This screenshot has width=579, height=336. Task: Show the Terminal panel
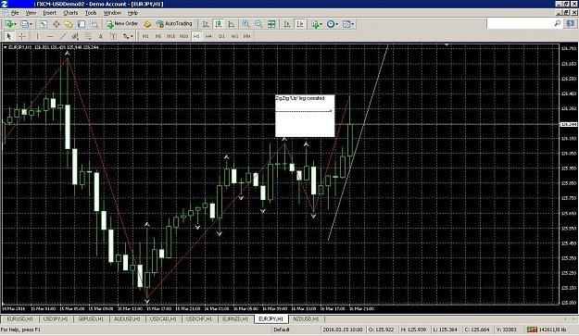[82, 24]
